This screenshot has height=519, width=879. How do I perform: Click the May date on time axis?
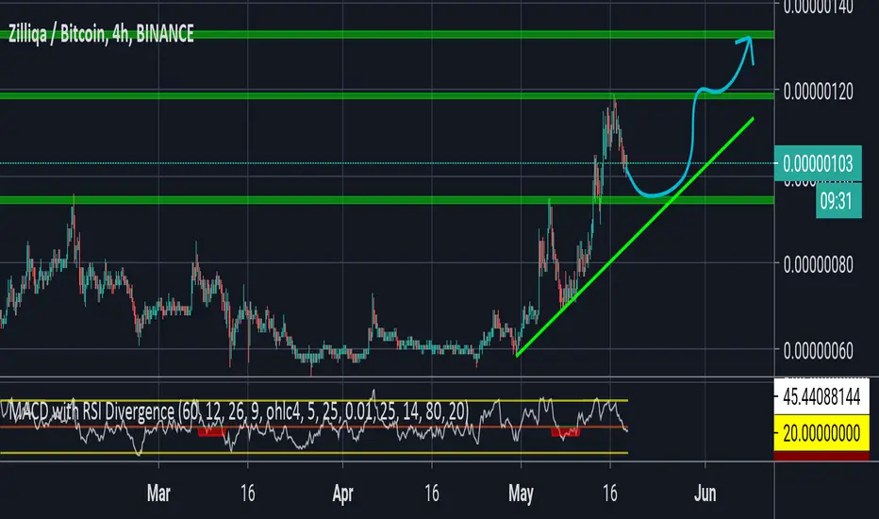coord(521,494)
